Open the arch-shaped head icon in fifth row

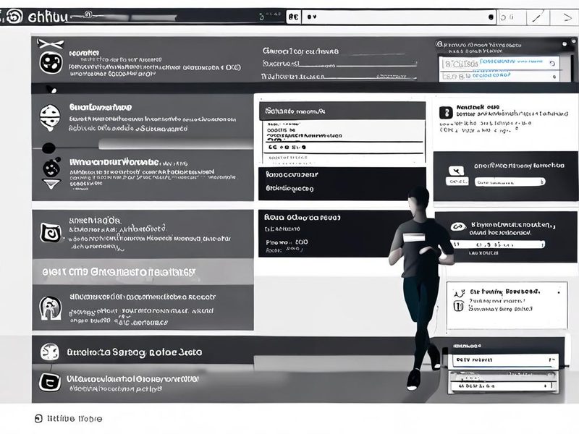click(x=50, y=308)
